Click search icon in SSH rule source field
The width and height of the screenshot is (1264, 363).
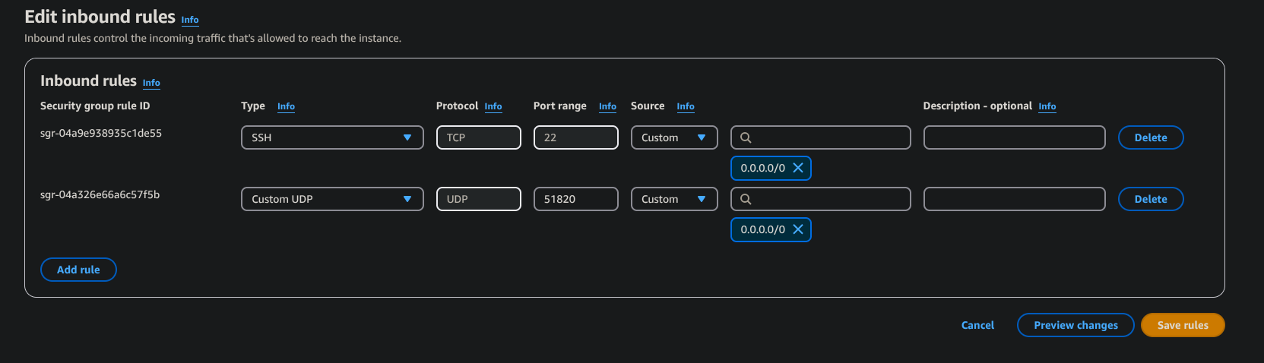[x=746, y=137]
